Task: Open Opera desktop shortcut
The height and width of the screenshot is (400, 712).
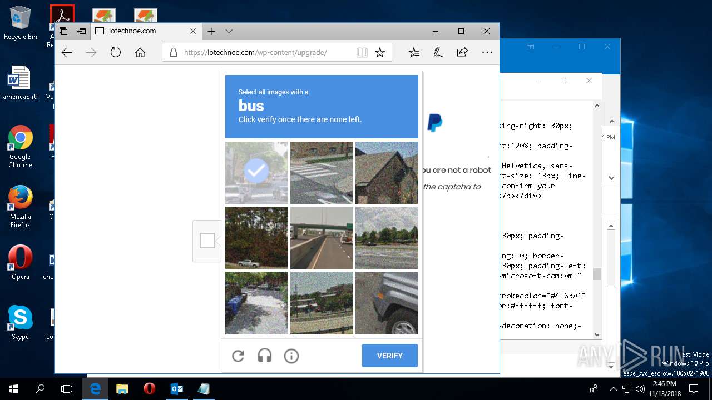Action: click(21, 263)
